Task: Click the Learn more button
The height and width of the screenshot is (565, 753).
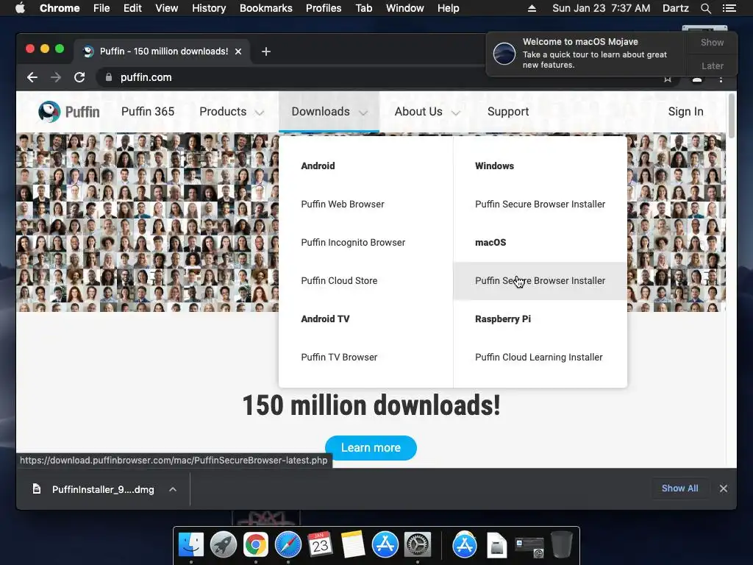Action: tap(371, 448)
